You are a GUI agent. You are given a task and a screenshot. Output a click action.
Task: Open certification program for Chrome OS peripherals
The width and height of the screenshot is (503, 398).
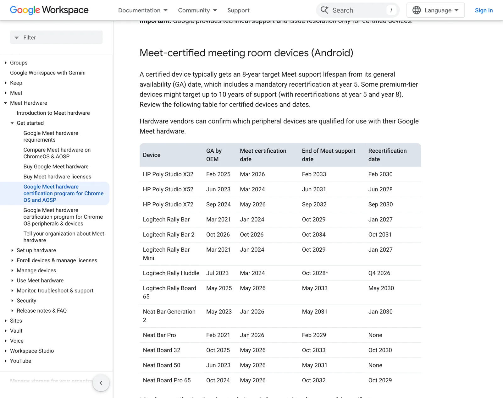coord(63,217)
